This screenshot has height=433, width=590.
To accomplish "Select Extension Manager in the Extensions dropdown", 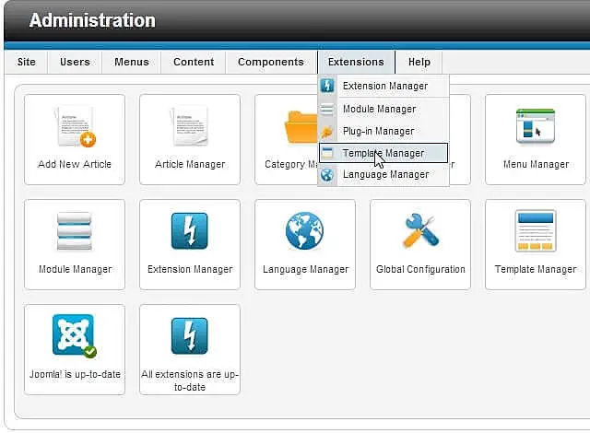I will [x=384, y=86].
